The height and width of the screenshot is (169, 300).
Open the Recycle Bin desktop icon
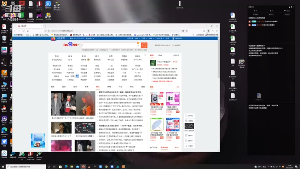click(x=4, y=39)
